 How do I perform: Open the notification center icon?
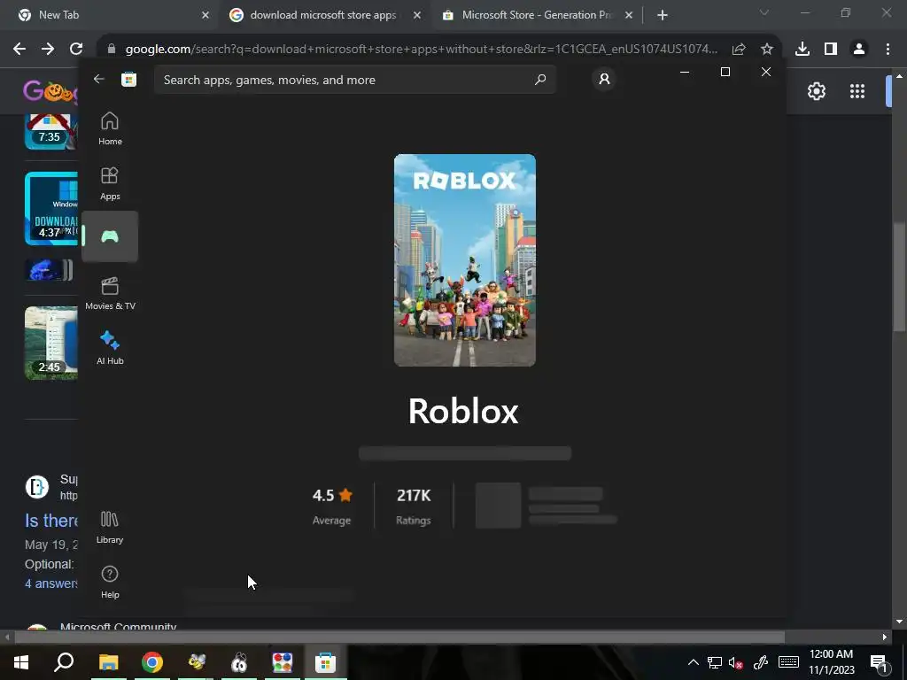(x=880, y=662)
